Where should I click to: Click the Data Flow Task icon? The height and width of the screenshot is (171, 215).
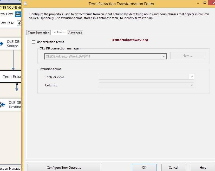19,23
